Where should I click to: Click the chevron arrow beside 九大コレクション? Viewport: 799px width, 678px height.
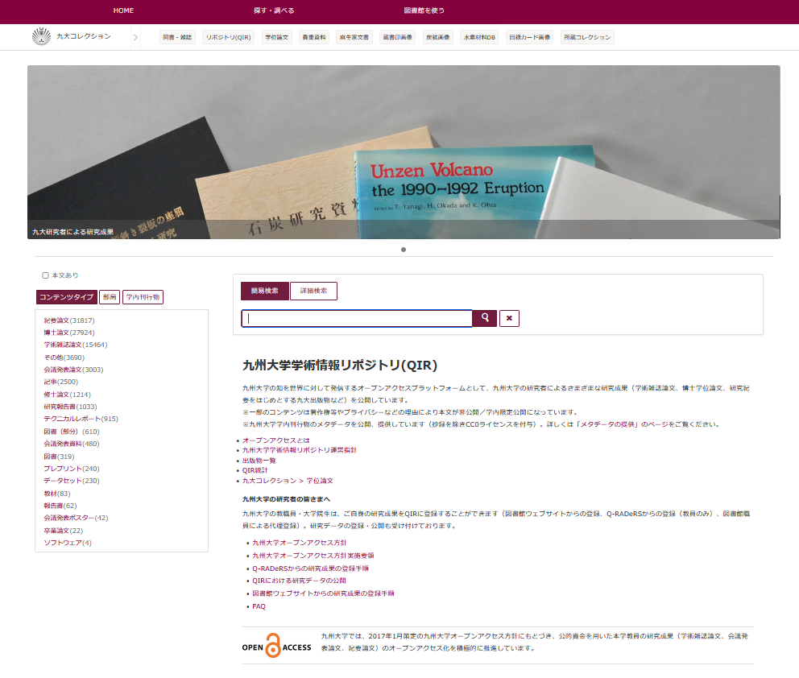pyautogui.click(x=136, y=37)
